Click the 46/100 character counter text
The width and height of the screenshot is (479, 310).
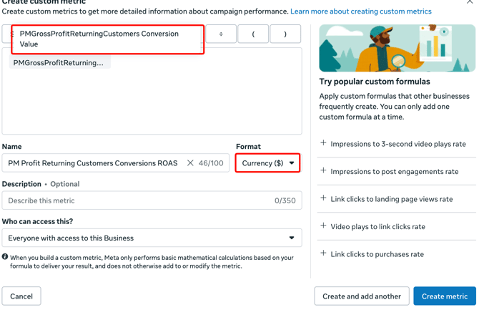pyautogui.click(x=211, y=163)
